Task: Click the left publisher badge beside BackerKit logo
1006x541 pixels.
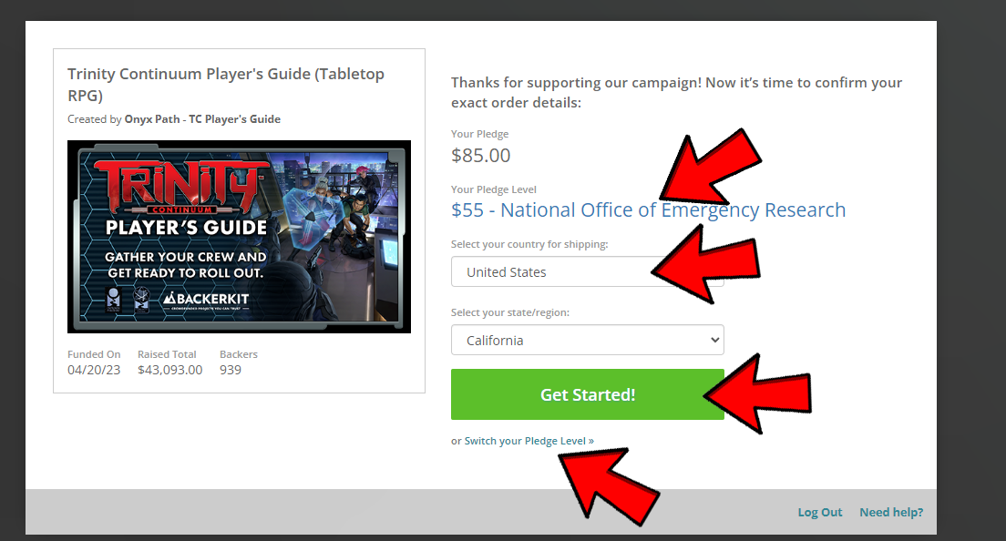Action: click(x=112, y=300)
